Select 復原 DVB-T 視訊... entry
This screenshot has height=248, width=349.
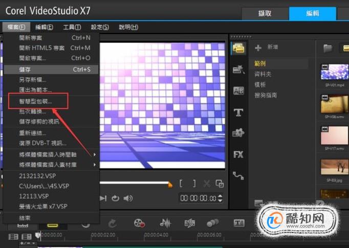coord(51,143)
